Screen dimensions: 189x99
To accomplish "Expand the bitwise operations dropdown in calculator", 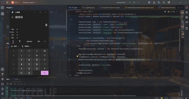I will coord(15,46).
